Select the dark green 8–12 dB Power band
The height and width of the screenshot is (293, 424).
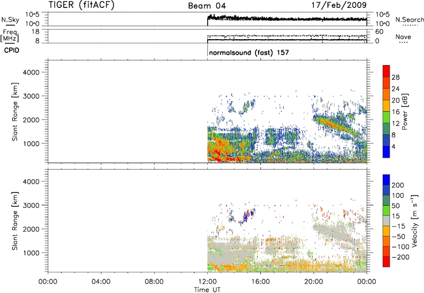(386, 129)
